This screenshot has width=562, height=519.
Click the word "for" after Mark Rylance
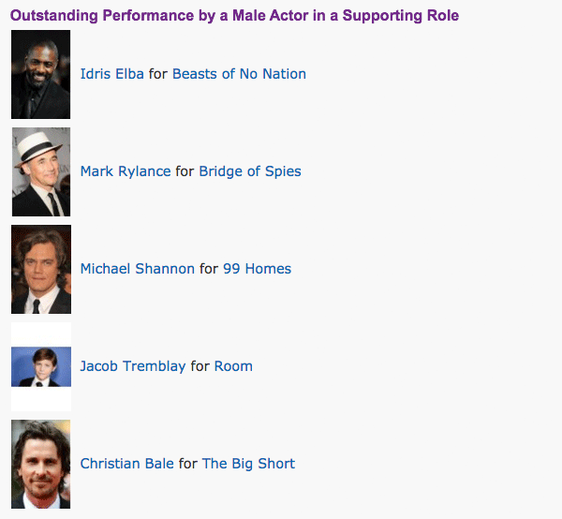point(185,171)
